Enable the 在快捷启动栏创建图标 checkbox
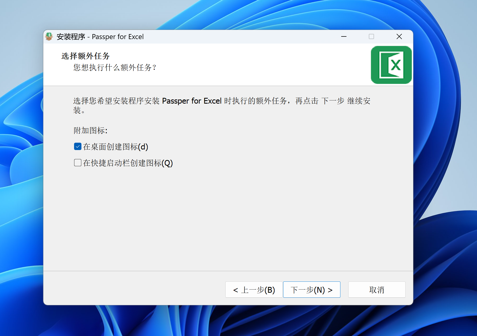This screenshot has width=477, height=336. click(78, 163)
